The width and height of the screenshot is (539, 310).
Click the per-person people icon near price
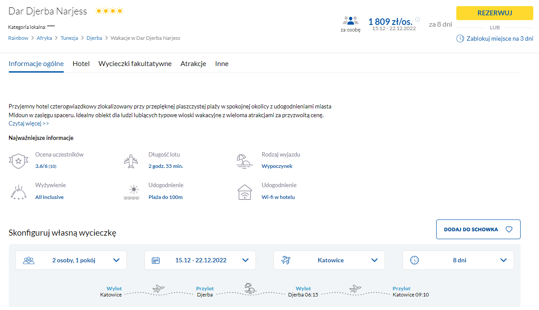(x=350, y=21)
